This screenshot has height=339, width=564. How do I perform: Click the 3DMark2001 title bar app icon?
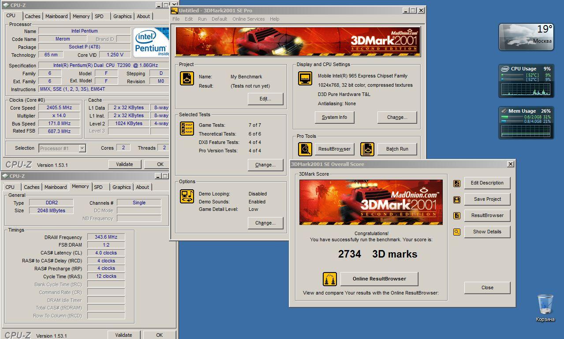[175, 11]
